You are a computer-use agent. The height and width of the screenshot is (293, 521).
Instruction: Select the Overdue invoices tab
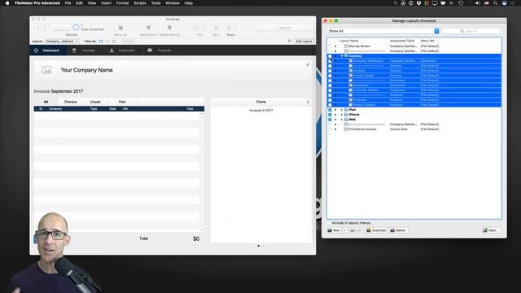[x=71, y=102]
